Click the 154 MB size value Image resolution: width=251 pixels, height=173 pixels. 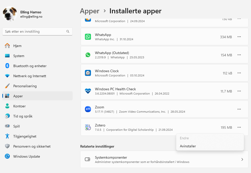tap(226, 55)
